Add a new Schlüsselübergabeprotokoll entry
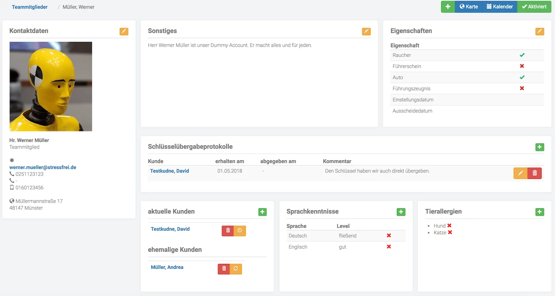555x296 pixels. click(x=540, y=147)
